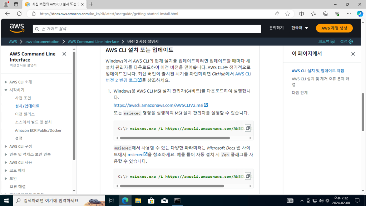Open 오류 해결 navigation item
The height and width of the screenshot is (206, 366).
tap(18, 186)
